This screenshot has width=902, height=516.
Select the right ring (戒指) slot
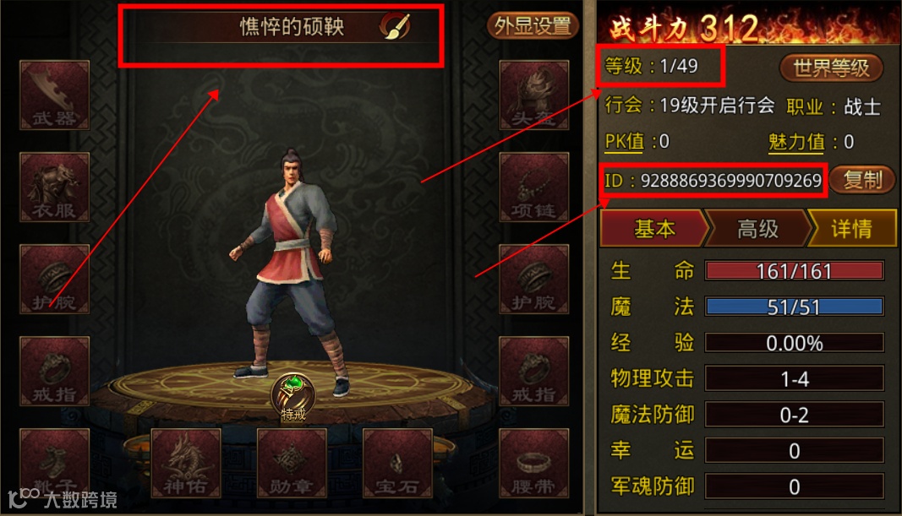pos(533,371)
